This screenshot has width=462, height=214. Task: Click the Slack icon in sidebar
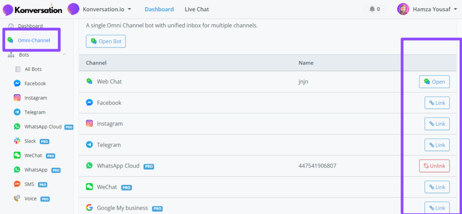point(17,141)
